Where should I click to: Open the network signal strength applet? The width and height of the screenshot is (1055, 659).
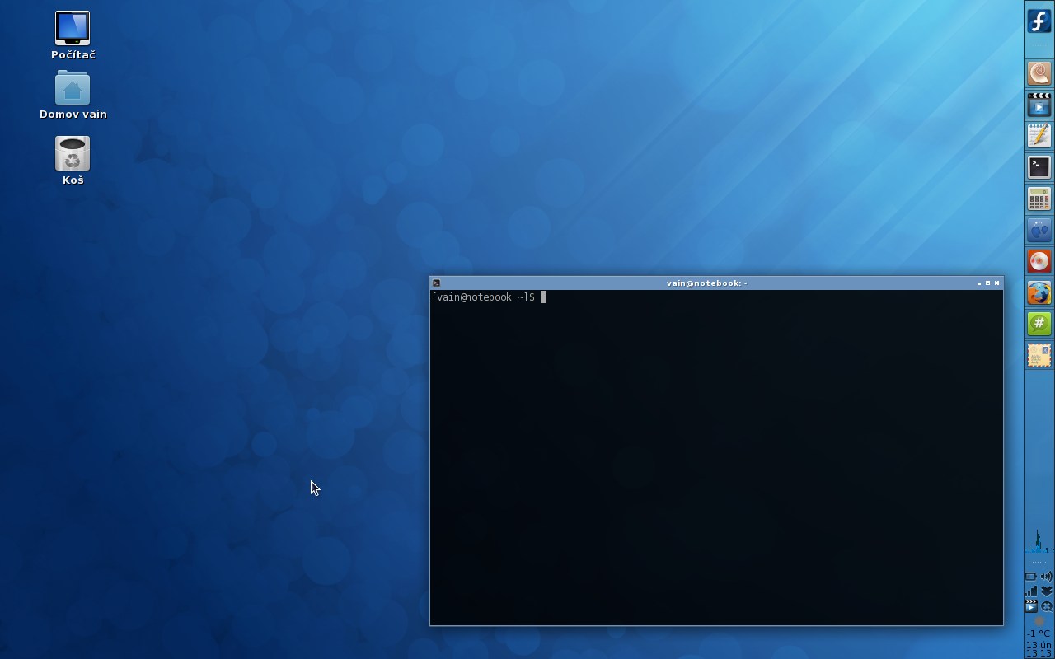click(1031, 591)
